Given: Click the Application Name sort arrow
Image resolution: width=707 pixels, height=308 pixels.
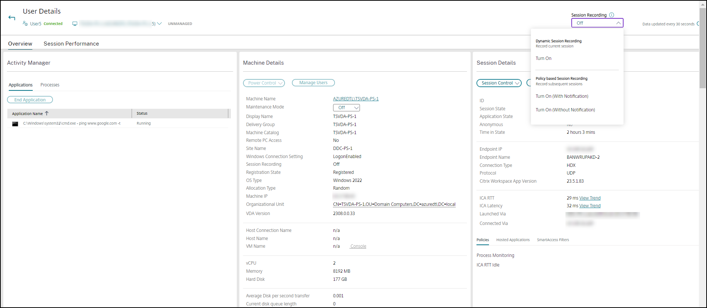Looking at the screenshot, I should tap(47, 114).
